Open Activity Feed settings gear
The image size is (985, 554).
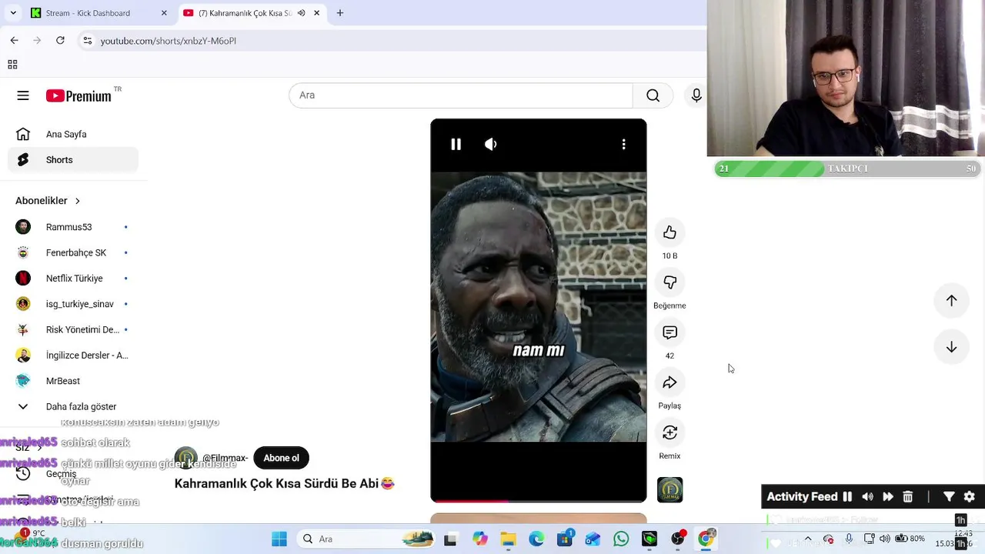tap(969, 497)
